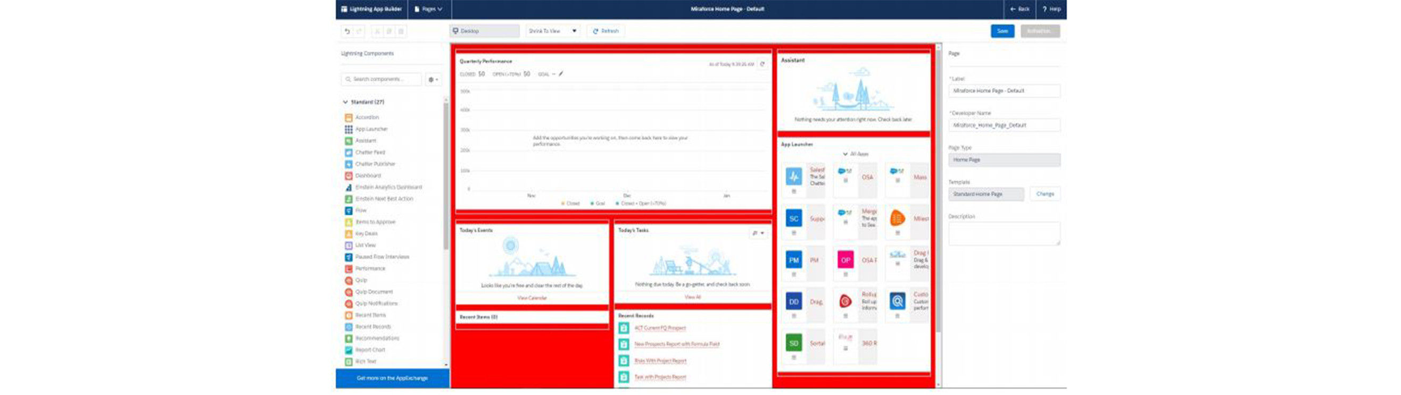Select the Chatter Feed component icon
Viewport: 1401px width, 395px height.
[x=349, y=153]
